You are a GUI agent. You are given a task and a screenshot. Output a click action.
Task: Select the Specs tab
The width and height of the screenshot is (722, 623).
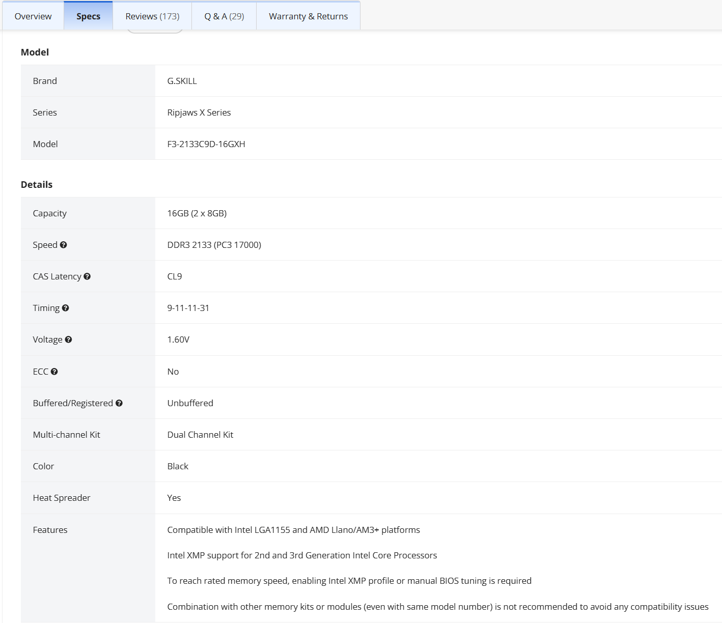coord(88,16)
